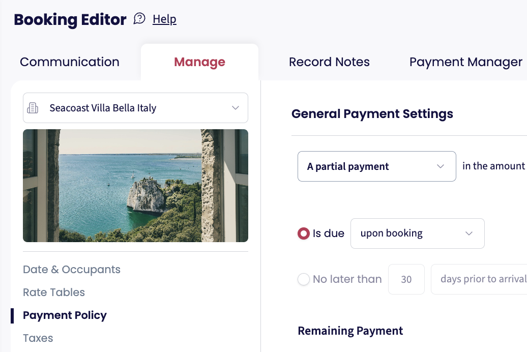Click the 'in the amount' label

click(493, 166)
